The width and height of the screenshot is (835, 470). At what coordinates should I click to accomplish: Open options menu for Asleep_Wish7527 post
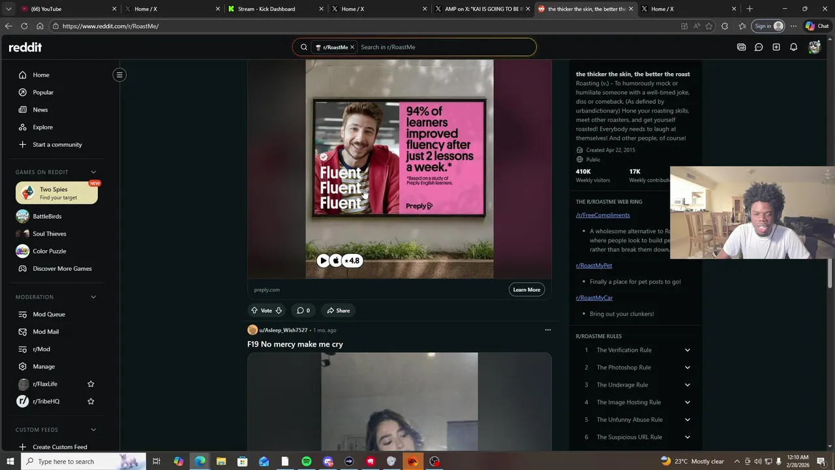click(548, 330)
